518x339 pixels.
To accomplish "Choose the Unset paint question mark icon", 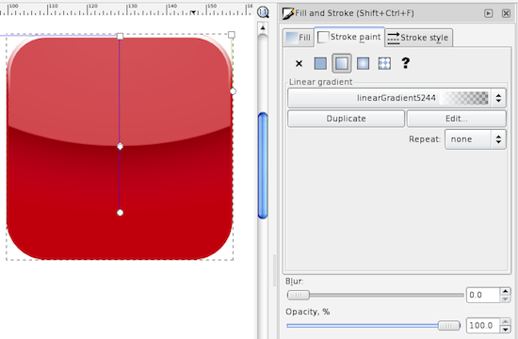I will coord(405,63).
